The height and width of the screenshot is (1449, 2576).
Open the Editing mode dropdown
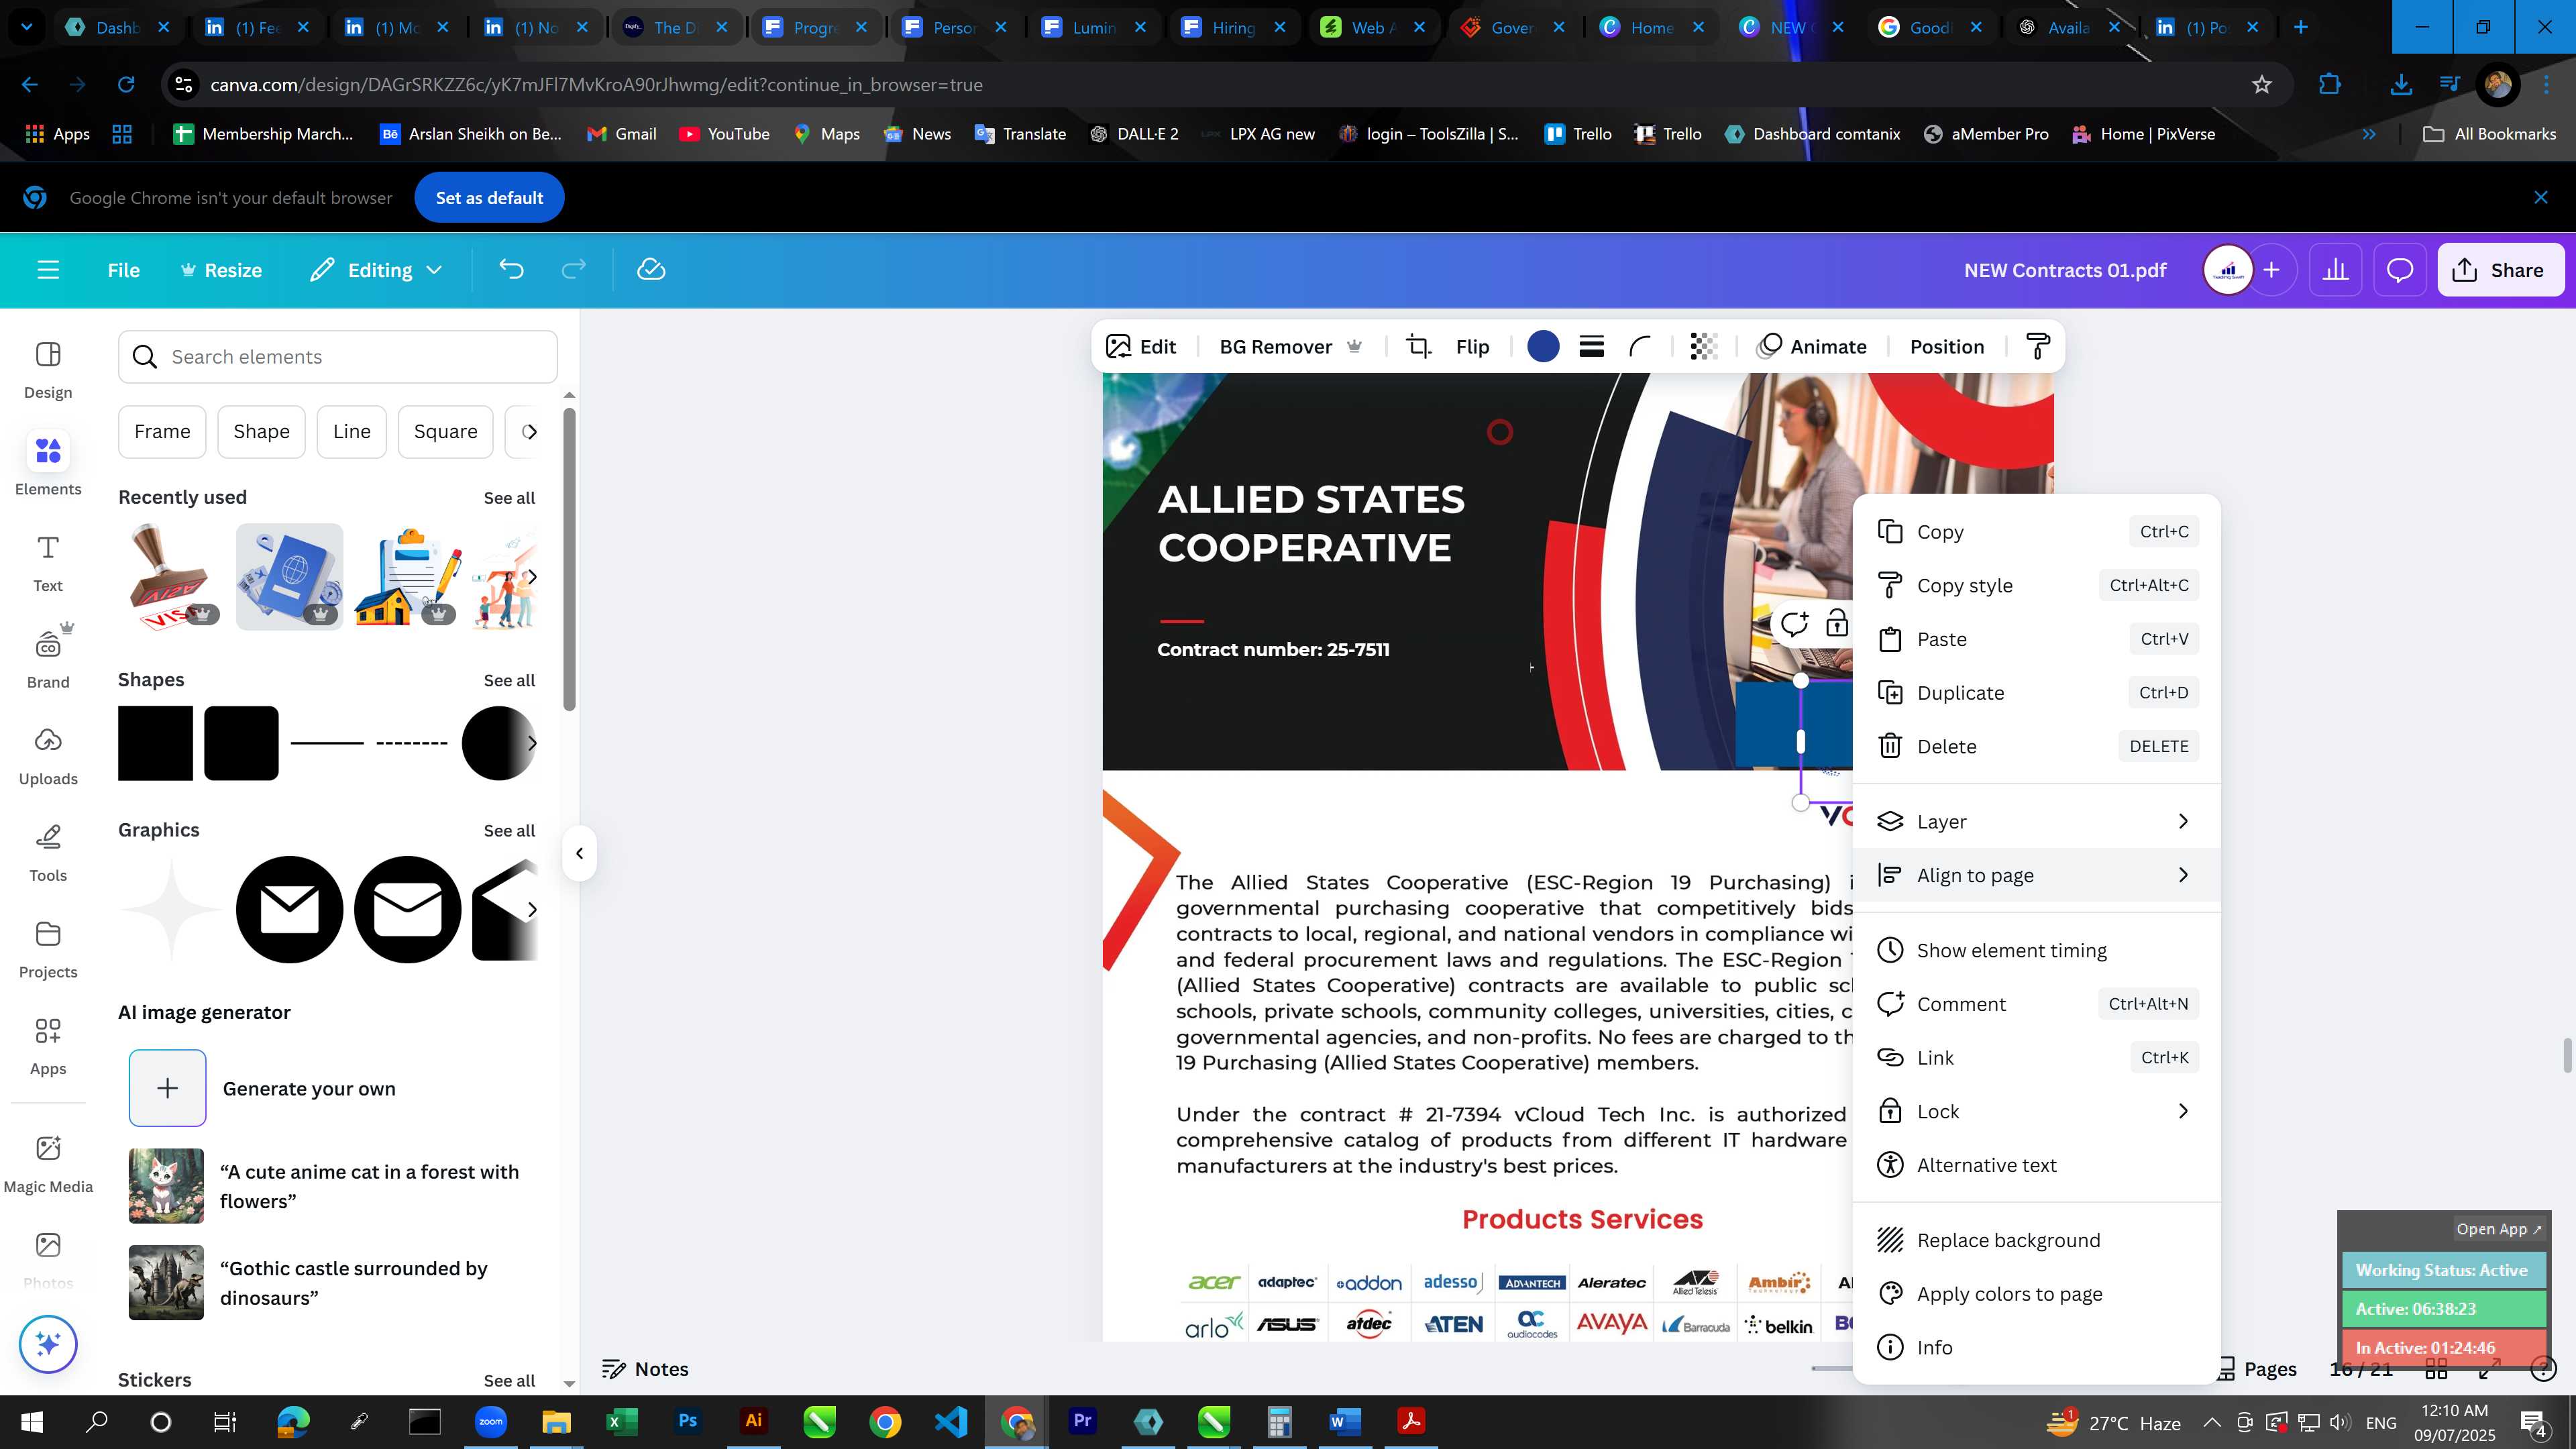click(x=376, y=270)
